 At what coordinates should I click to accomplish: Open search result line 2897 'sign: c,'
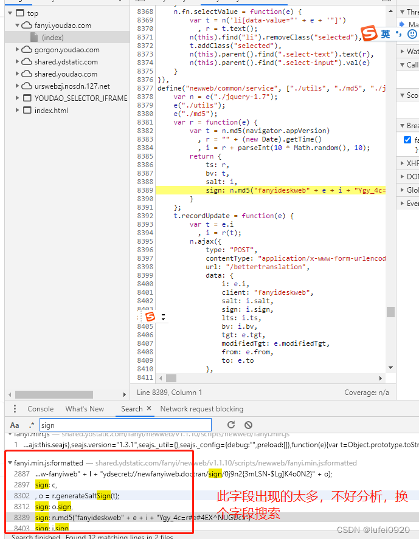[x=213, y=485]
